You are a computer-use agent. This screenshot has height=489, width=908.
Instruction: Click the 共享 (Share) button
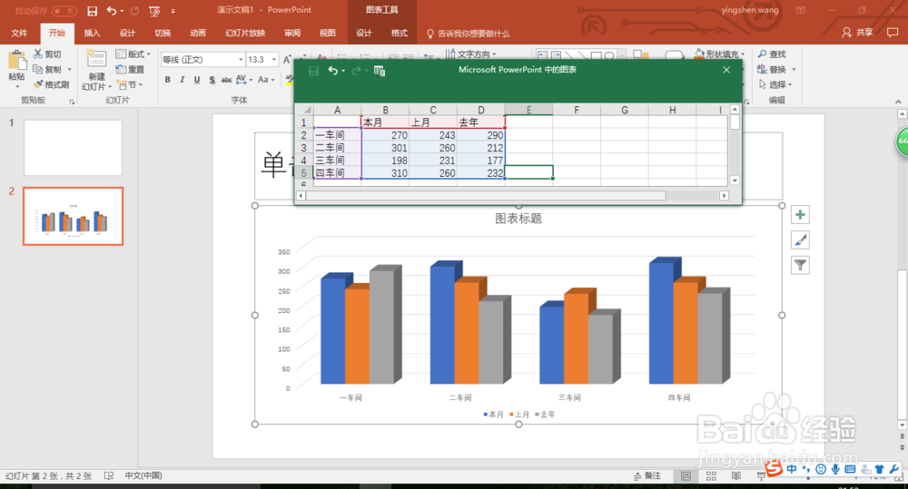858,33
